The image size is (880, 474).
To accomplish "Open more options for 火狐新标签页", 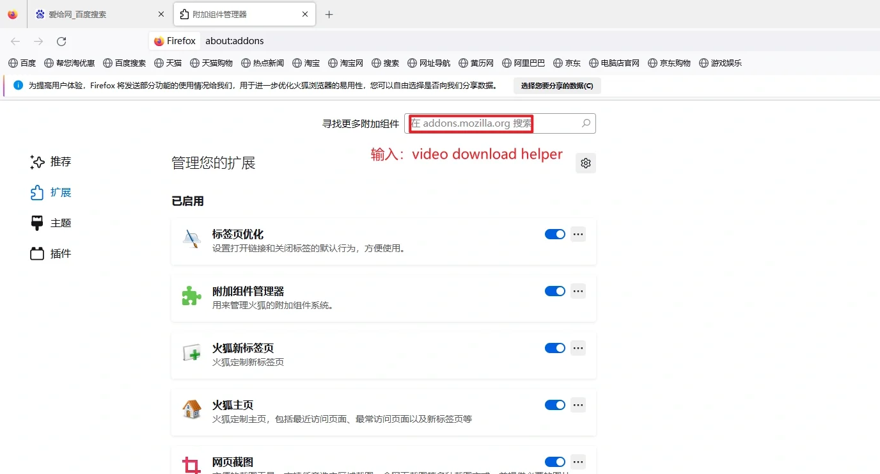I will [578, 348].
